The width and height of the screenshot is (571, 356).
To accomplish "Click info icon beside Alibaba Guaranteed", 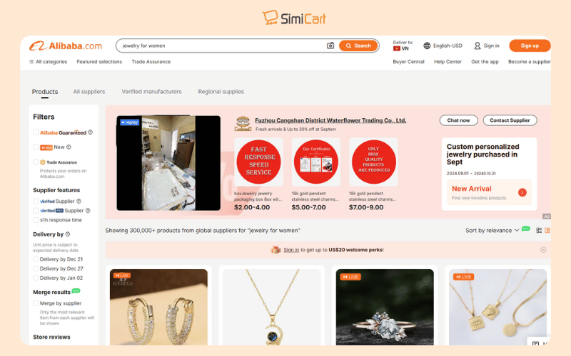I will [x=91, y=132].
